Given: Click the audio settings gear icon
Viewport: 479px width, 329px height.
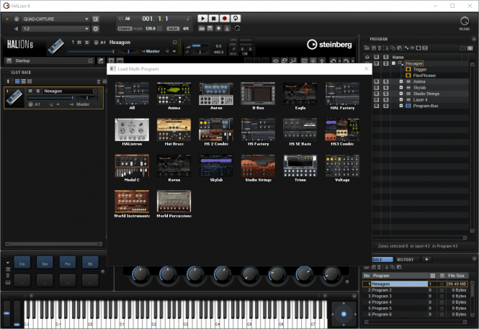Looking at the screenshot, I should (96, 29).
